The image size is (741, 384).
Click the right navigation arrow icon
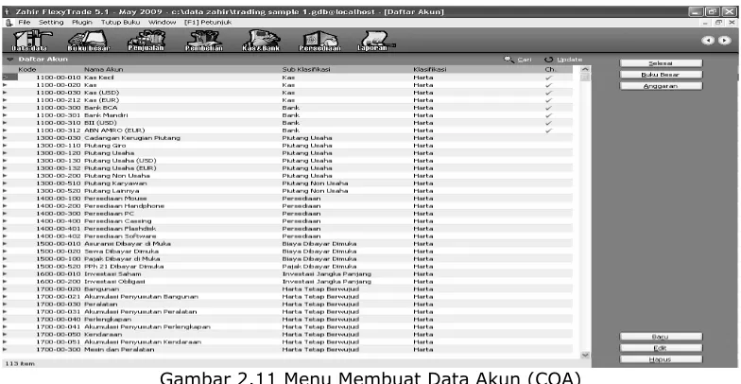coord(724,41)
